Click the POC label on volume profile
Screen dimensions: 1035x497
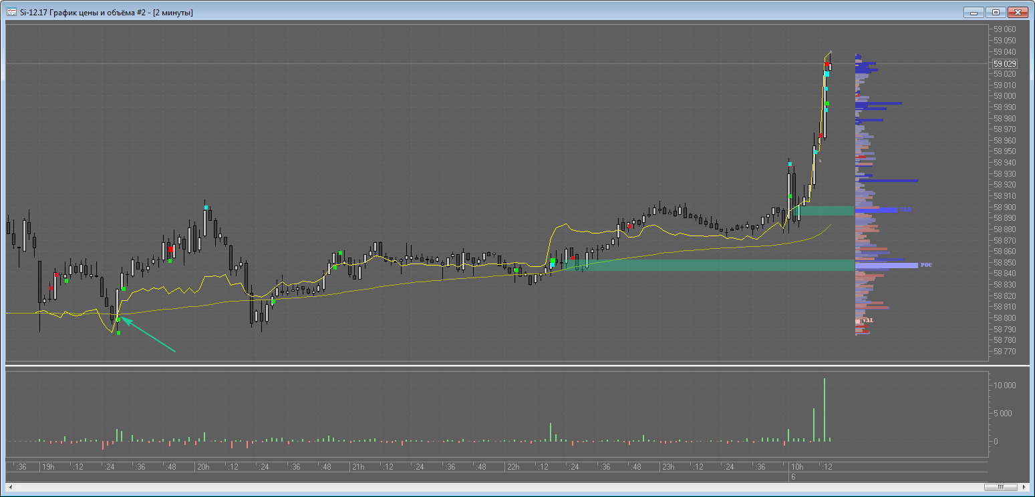(x=926, y=265)
